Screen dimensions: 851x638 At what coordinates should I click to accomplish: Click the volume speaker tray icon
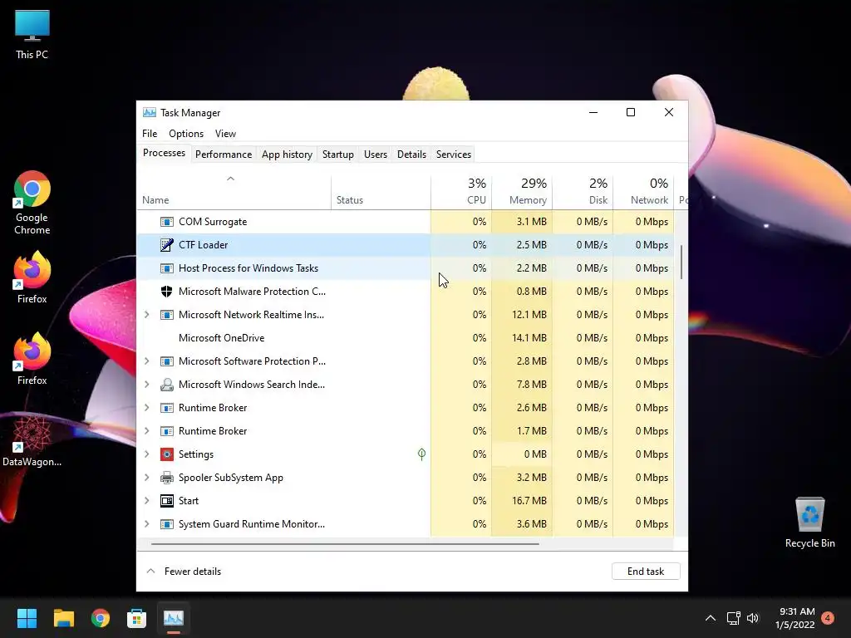point(753,618)
